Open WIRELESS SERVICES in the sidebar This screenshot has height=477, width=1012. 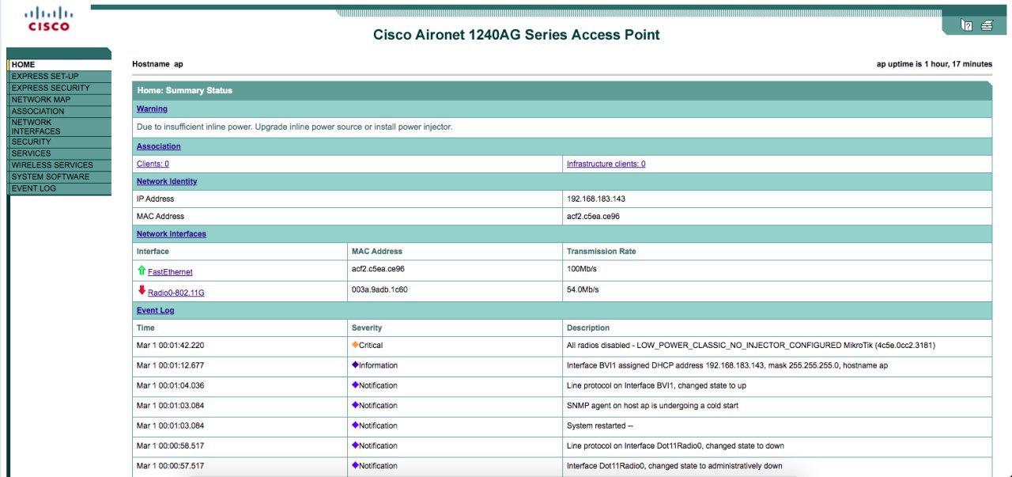pyautogui.click(x=59, y=165)
